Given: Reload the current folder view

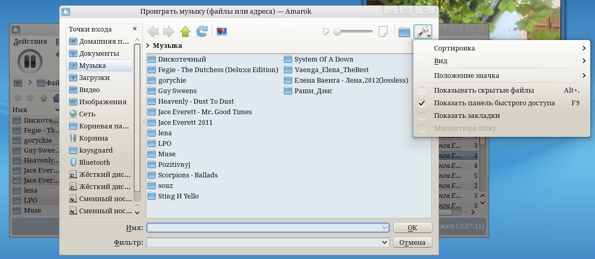Looking at the screenshot, I should pos(202,32).
